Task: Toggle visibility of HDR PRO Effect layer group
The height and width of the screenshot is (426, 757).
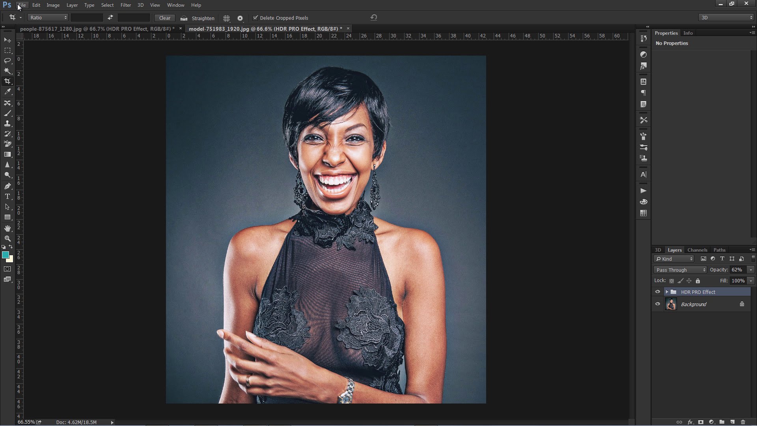Action: pos(657,292)
